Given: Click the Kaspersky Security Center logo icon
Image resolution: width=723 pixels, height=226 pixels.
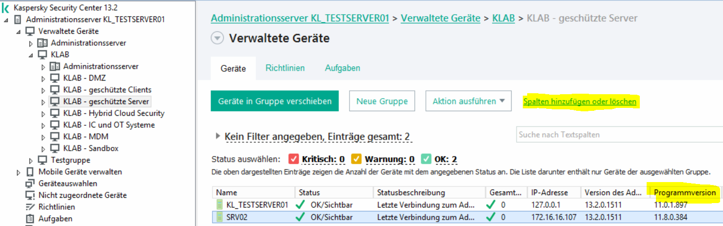Looking at the screenshot, I should tap(6, 8).
